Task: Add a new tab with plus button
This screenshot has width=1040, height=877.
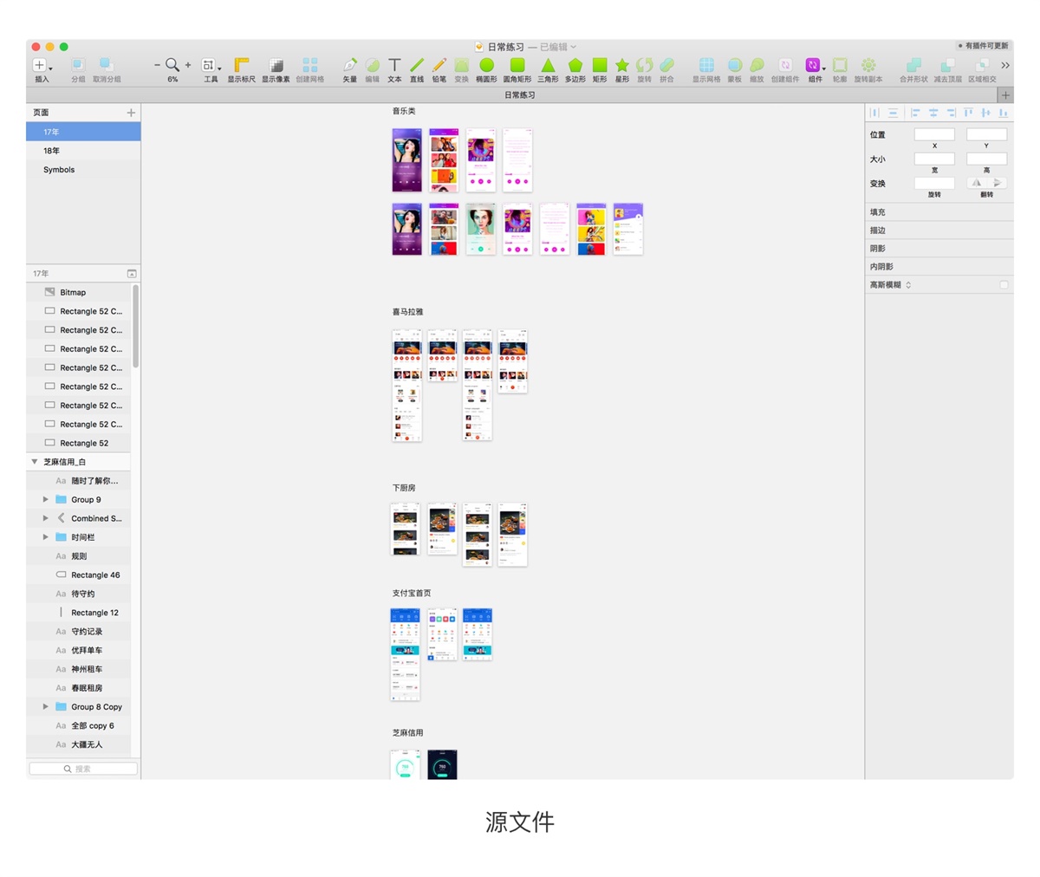Action: 1005,94
